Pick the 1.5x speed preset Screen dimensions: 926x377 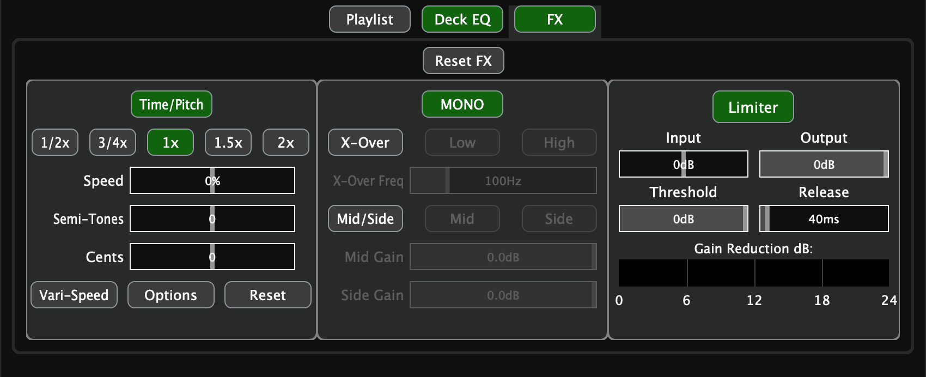point(228,142)
